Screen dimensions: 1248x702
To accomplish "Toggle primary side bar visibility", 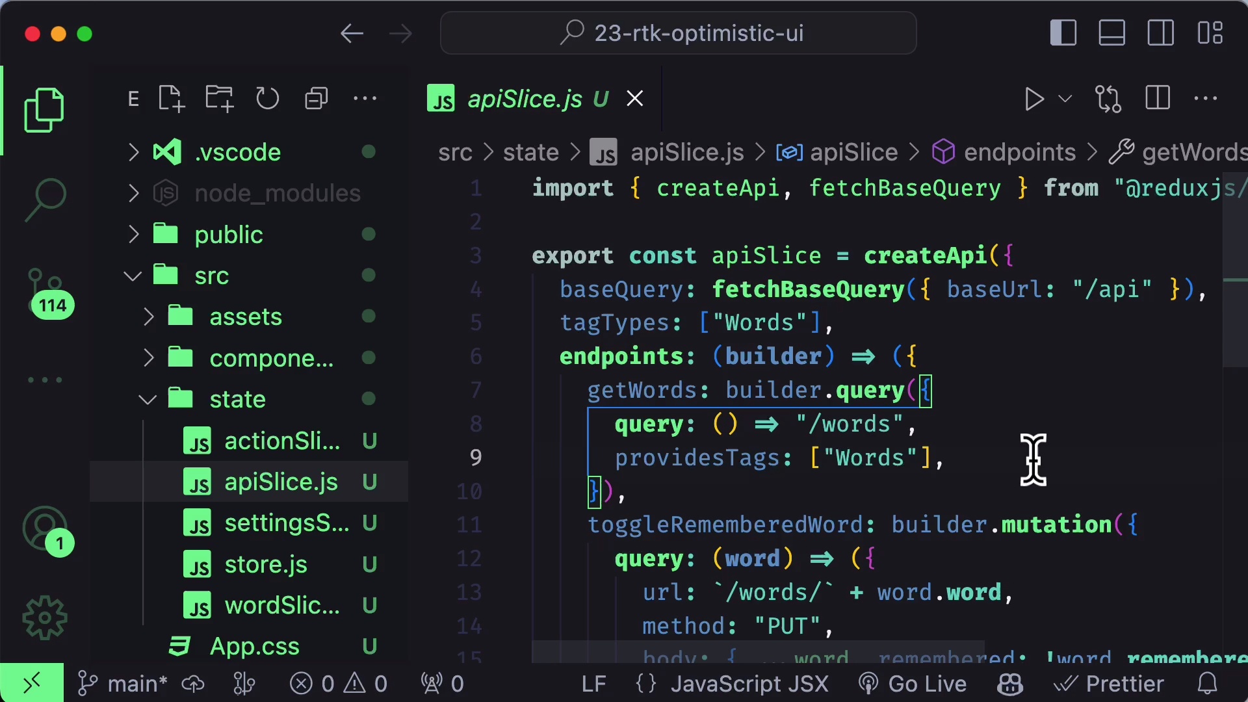I will (x=1063, y=33).
